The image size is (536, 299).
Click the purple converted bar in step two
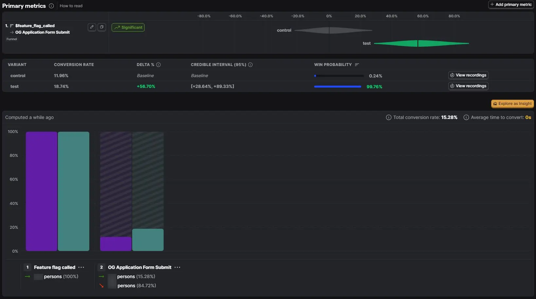click(x=116, y=244)
